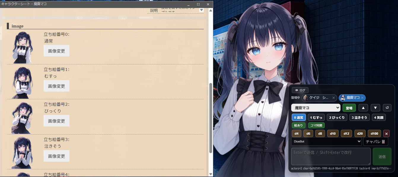
Task: Select expression 2 びっくり
Action: (x=337, y=118)
